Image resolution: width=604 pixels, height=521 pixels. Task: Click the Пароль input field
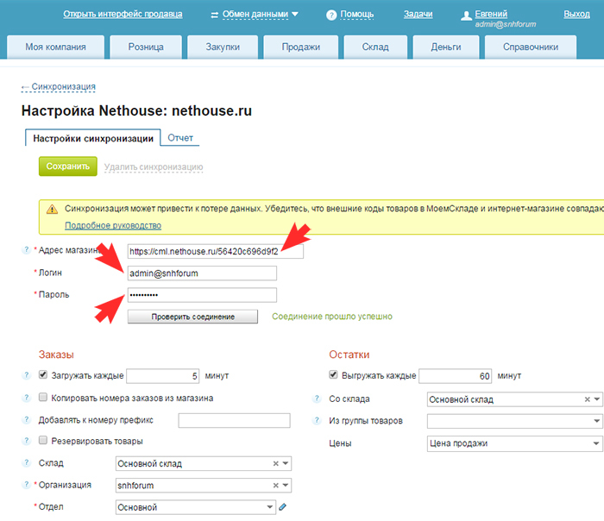pyautogui.click(x=202, y=295)
